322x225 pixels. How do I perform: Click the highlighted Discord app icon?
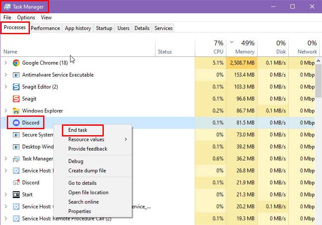pyautogui.click(x=16, y=123)
